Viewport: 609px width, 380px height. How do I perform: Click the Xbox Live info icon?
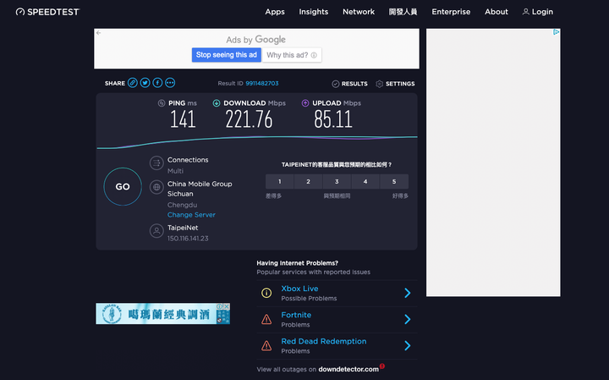click(x=266, y=293)
